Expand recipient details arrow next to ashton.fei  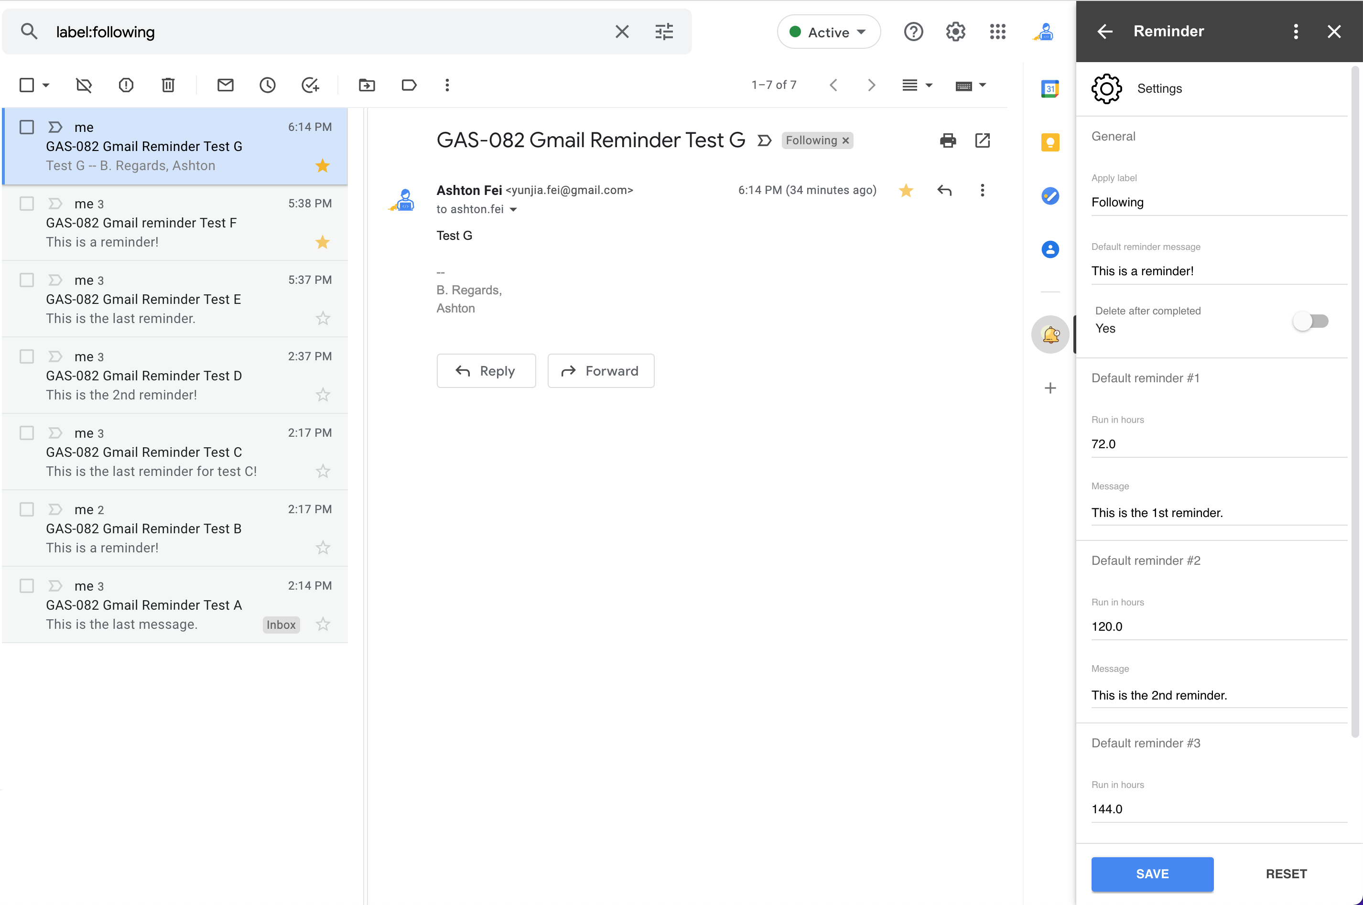click(513, 209)
